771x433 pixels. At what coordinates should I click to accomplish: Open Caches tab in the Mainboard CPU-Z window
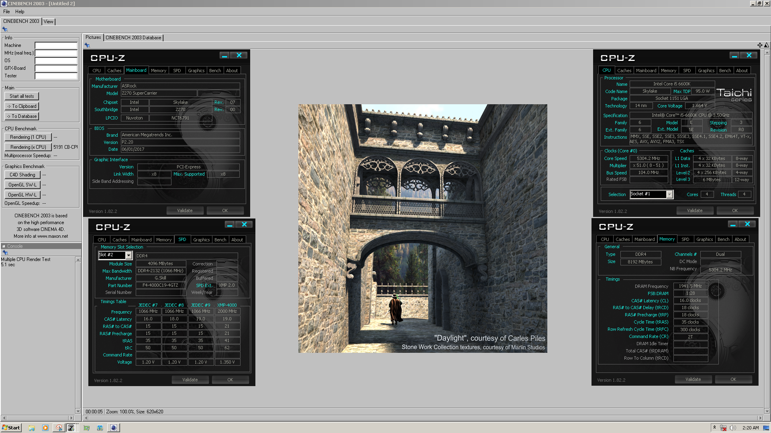[x=114, y=71]
